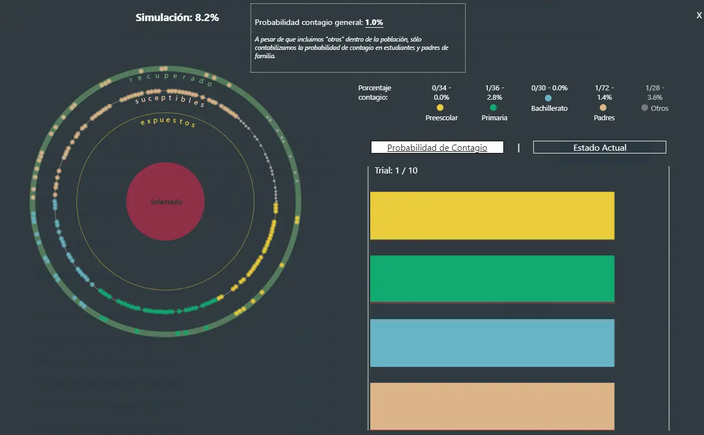Click the Simulación 8.2% heading

tap(177, 18)
